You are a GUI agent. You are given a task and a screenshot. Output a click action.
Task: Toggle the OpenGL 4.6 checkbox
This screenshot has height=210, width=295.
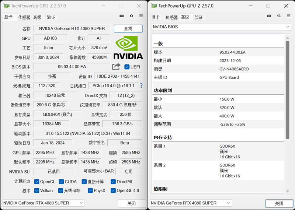(113, 190)
